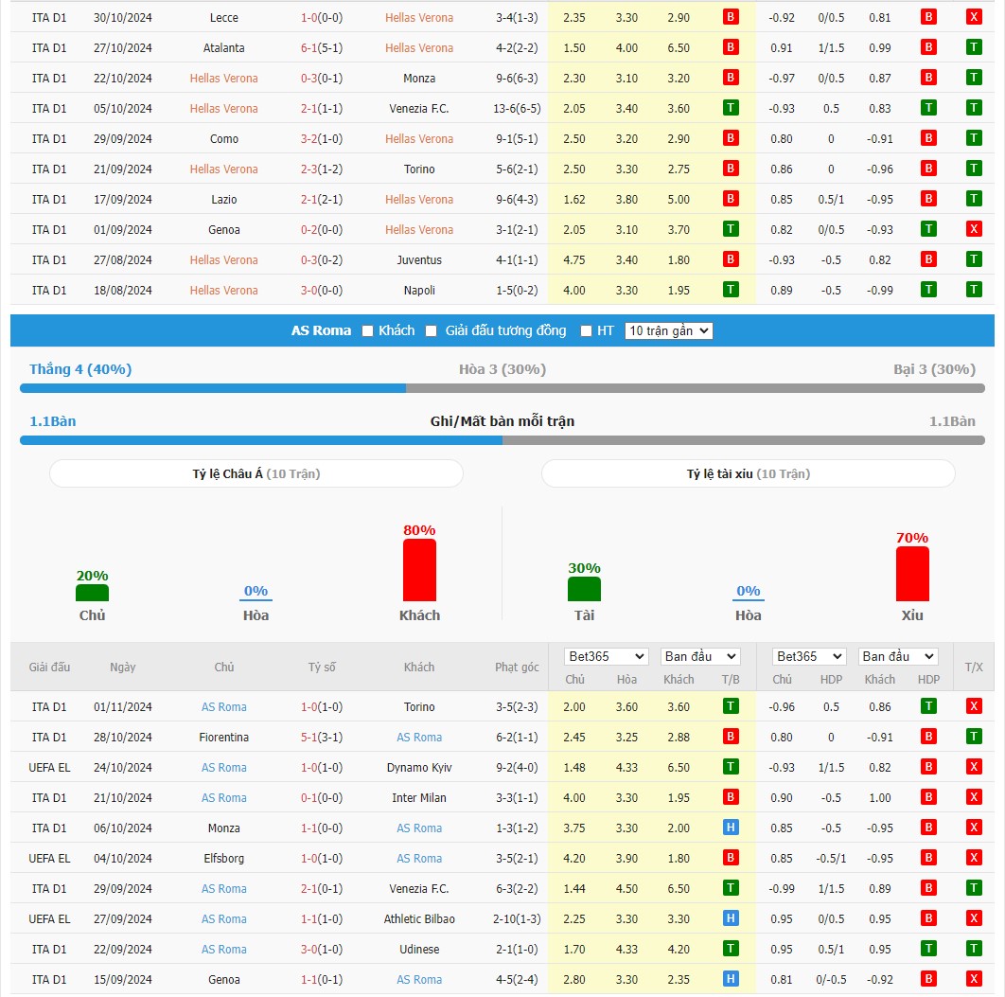Viewport: 1005px width, 997px height.
Task: Click the red B result badge in Elfsborg row
Action: tap(730, 858)
